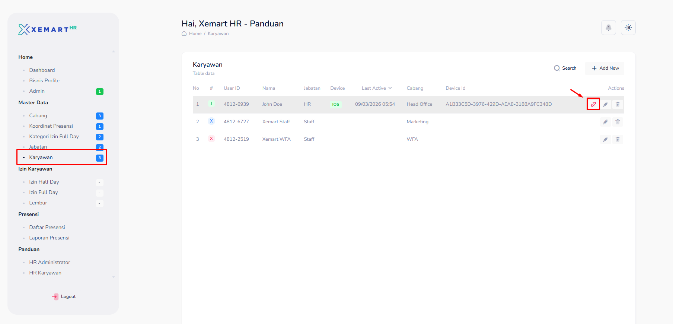The width and height of the screenshot is (673, 324).
Task: Click the Xemart HR logo
Action: tap(47, 29)
